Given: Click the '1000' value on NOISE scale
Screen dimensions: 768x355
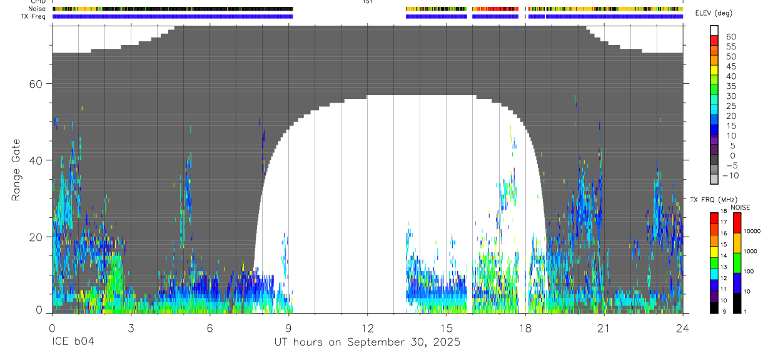Looking at the screenshot, I should [750, 251].
